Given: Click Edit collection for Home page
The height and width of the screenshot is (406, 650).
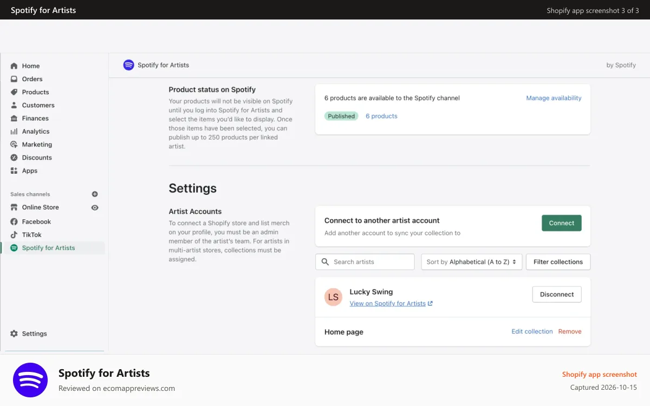Looking at the screenshot, I should coord(532,331).
